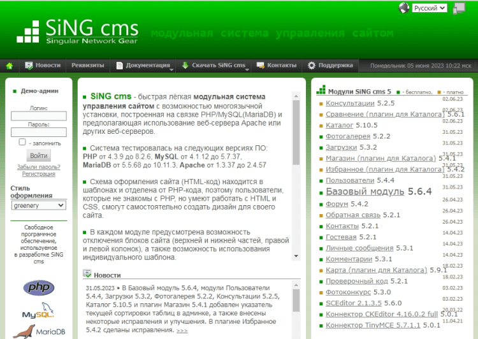Expand the Скачать SiNG cms menu arrow

tap(247, 70)
